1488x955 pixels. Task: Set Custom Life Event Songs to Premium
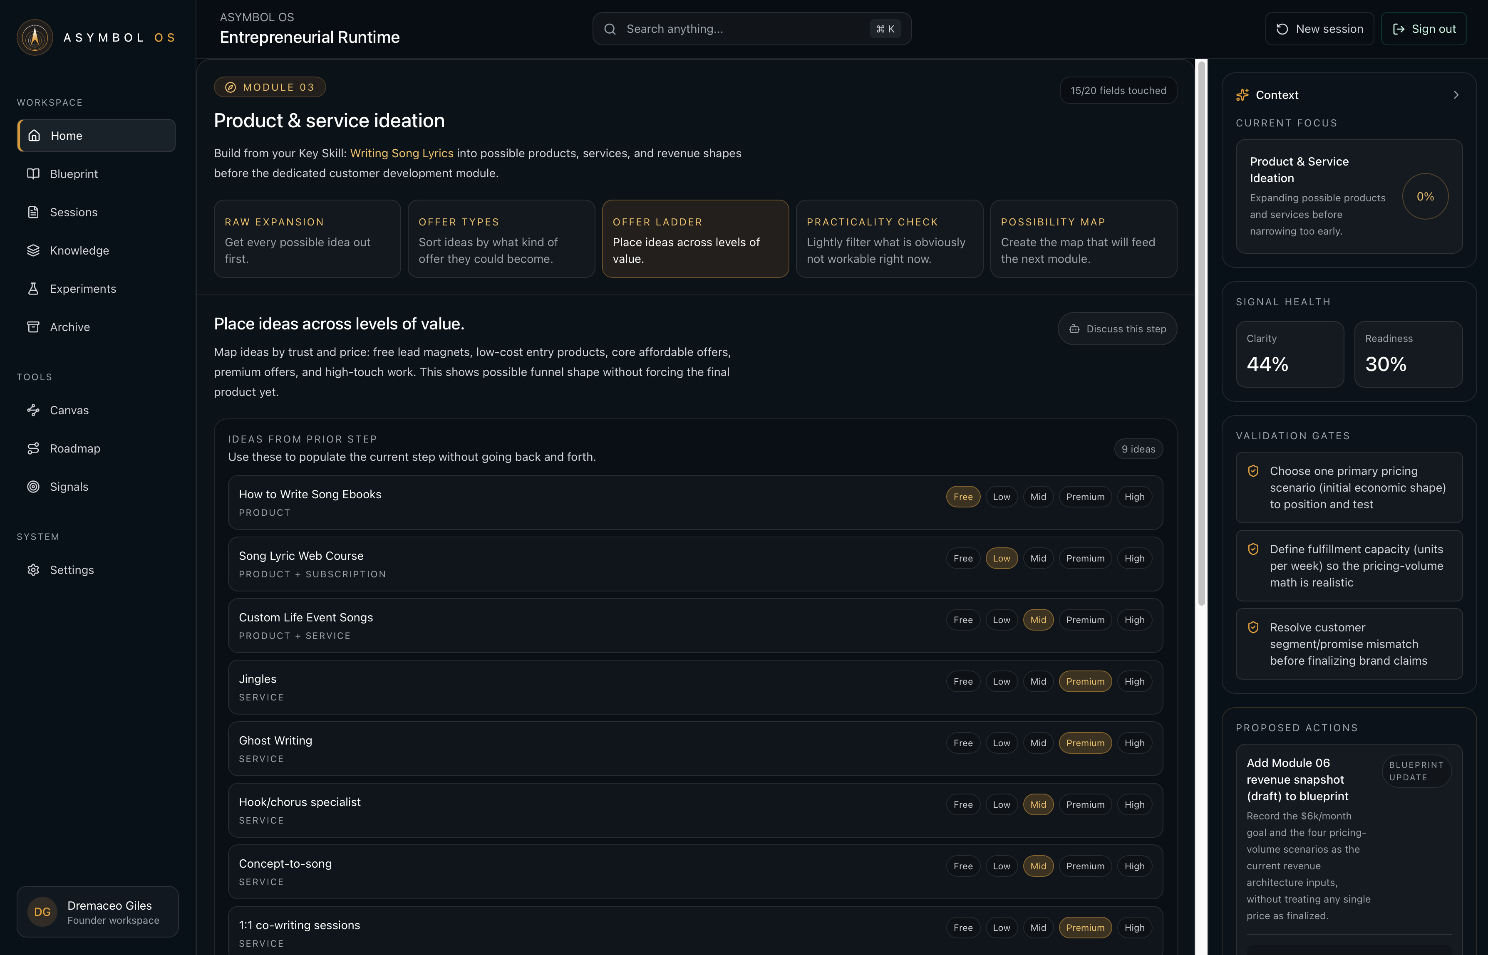point(1085,620)
